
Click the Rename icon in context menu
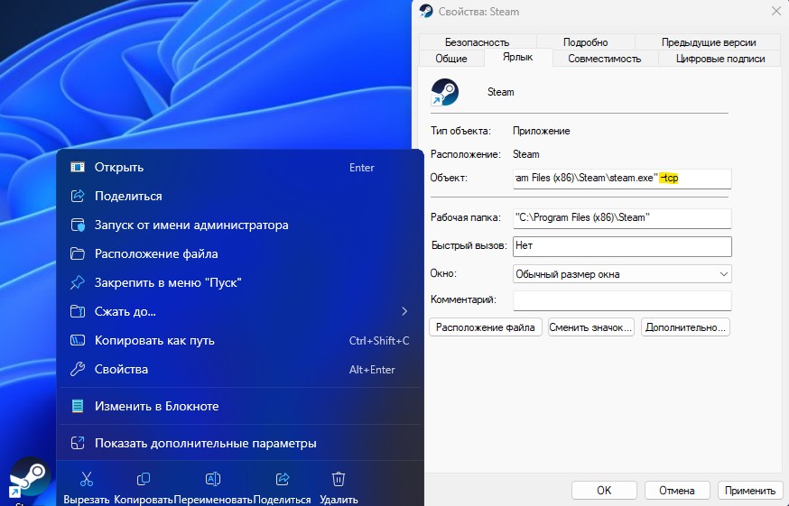(213, 479)
